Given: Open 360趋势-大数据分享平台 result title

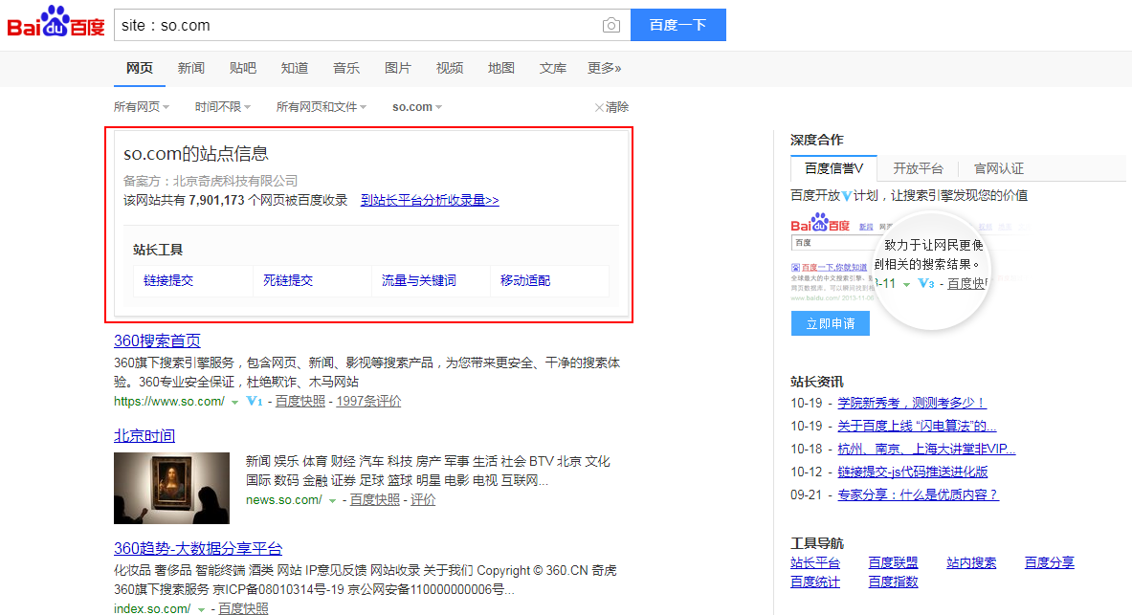Looking at the screenshot, I should (198, 549).
